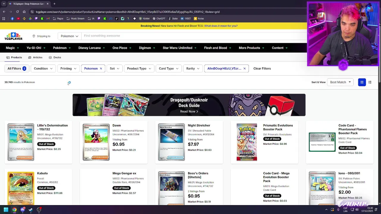Switch to grid view layout
The height and width of the screenshot is (214, 381).
click(362, 82)
